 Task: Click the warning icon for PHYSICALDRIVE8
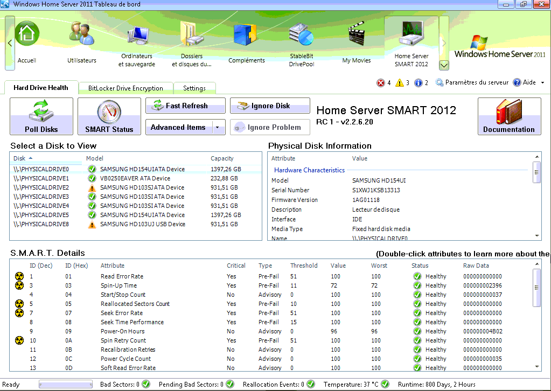coord(92,224)
